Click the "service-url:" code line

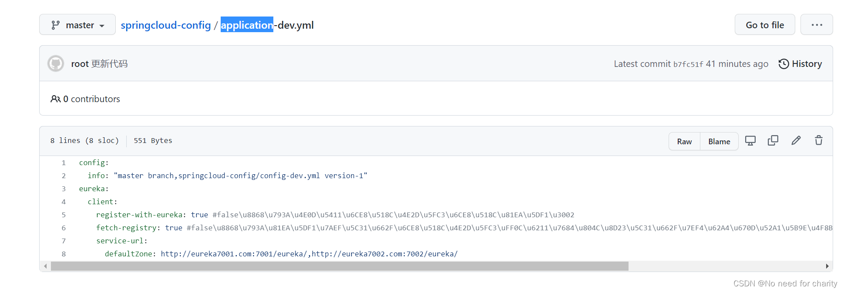(122, 241)
